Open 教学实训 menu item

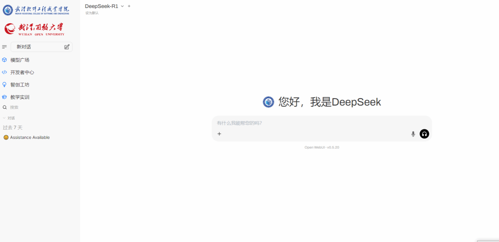[20, 97]
